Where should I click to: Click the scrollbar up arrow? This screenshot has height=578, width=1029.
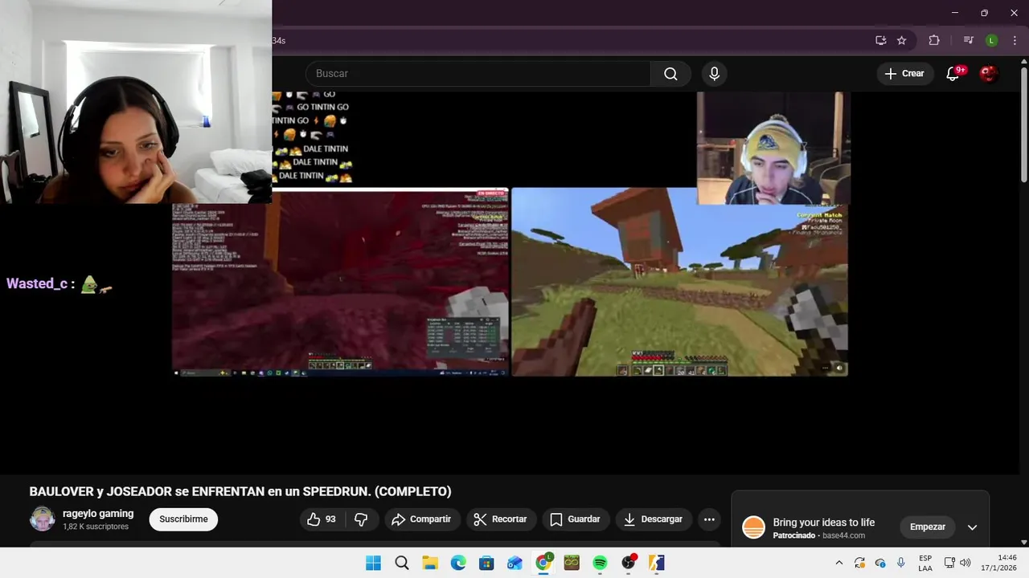click(x=1023, y=63)
